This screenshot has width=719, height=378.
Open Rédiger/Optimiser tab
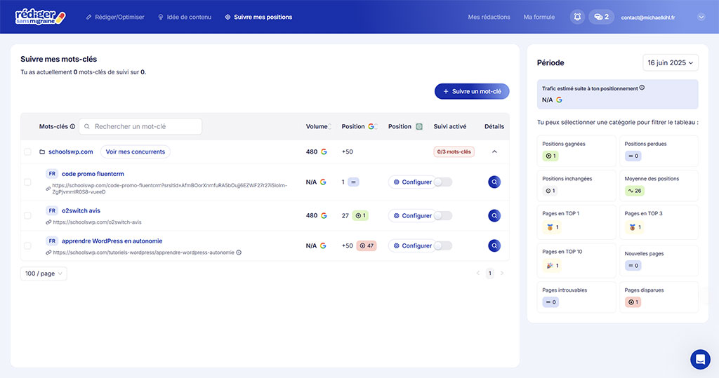(115, 17)
